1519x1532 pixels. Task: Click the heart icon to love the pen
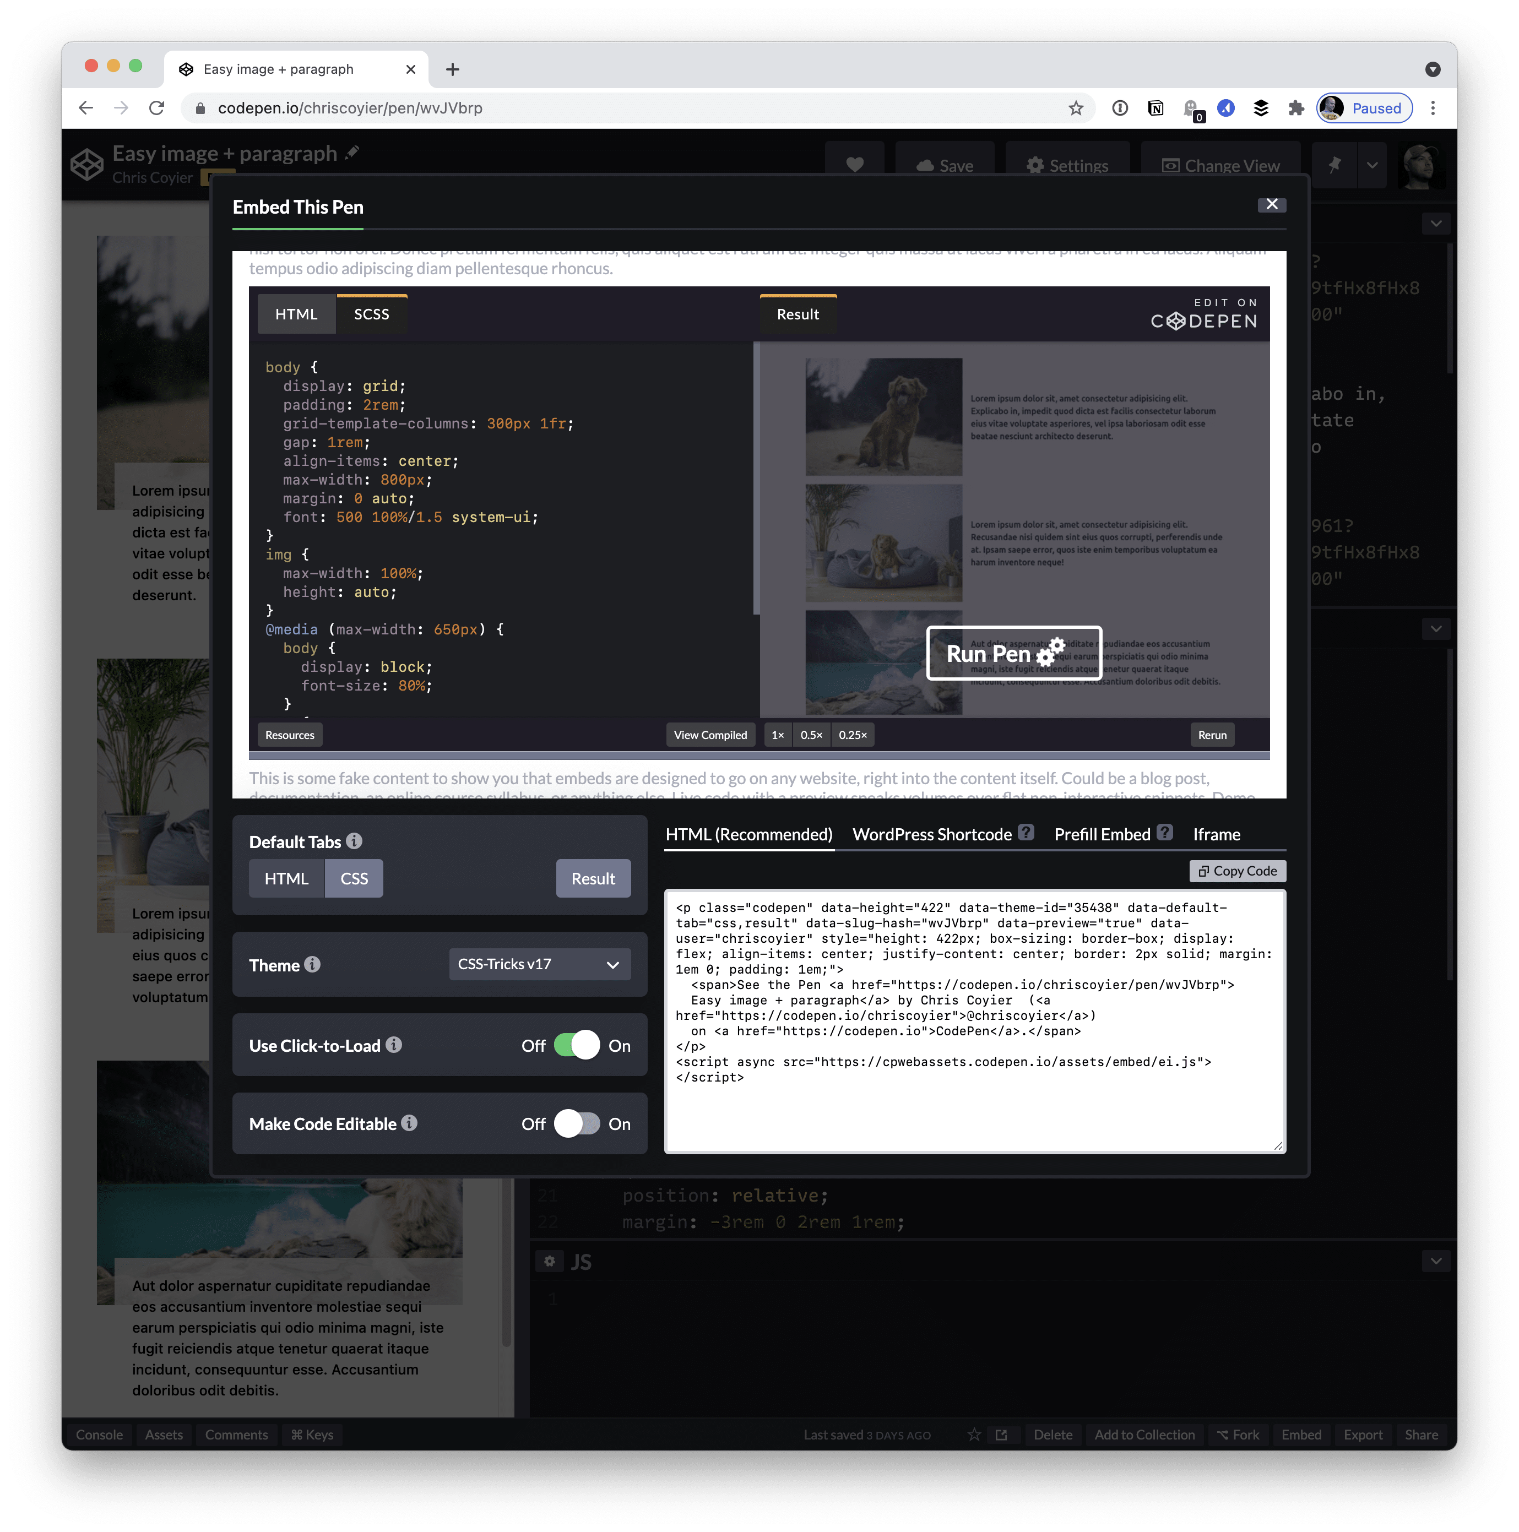coord(854,165)
